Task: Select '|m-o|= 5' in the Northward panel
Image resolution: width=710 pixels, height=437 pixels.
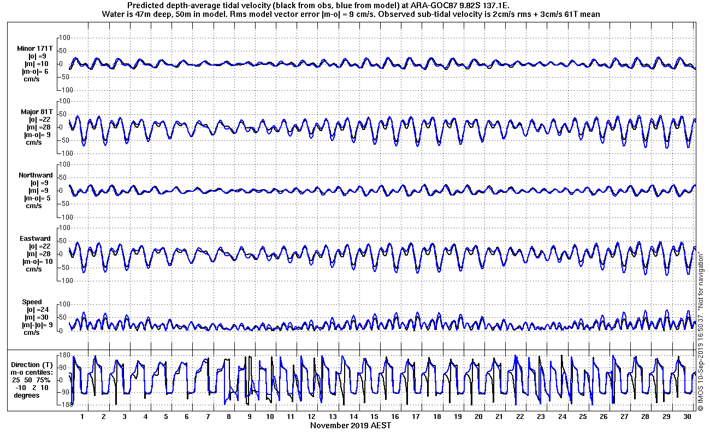Action: pos(38,198)
